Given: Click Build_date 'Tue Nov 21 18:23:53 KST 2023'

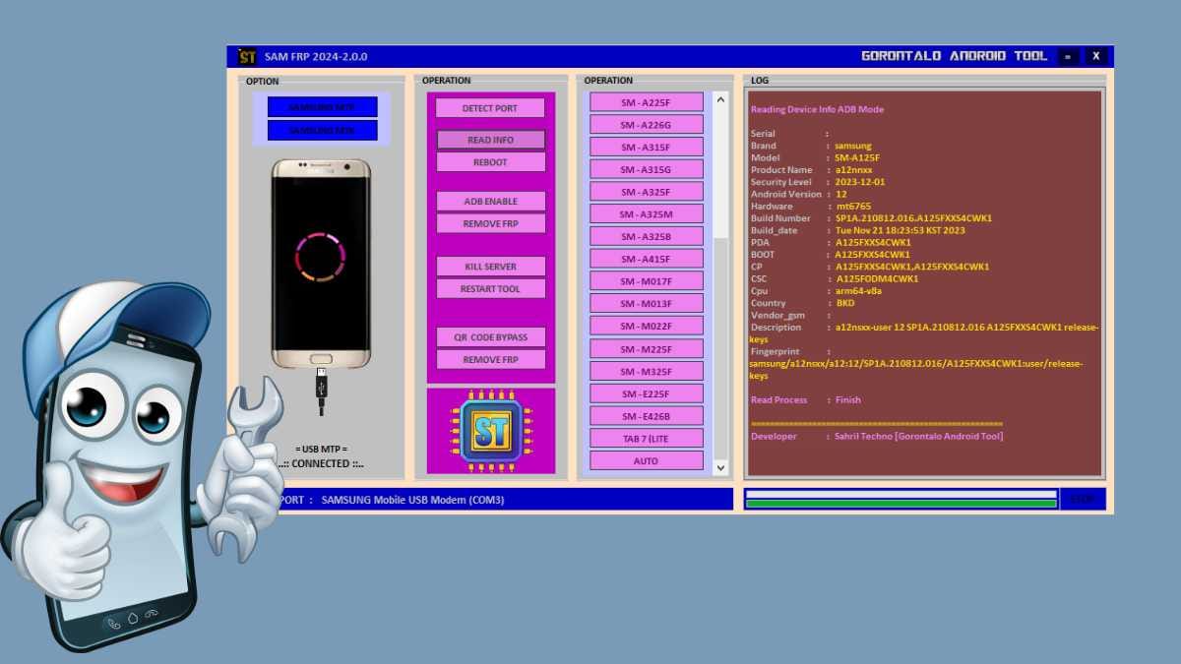Looking at the screenshot, I should click(900, 230).
